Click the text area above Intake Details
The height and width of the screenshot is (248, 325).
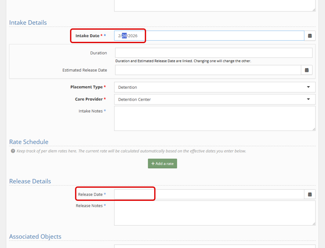click(215, 5)
